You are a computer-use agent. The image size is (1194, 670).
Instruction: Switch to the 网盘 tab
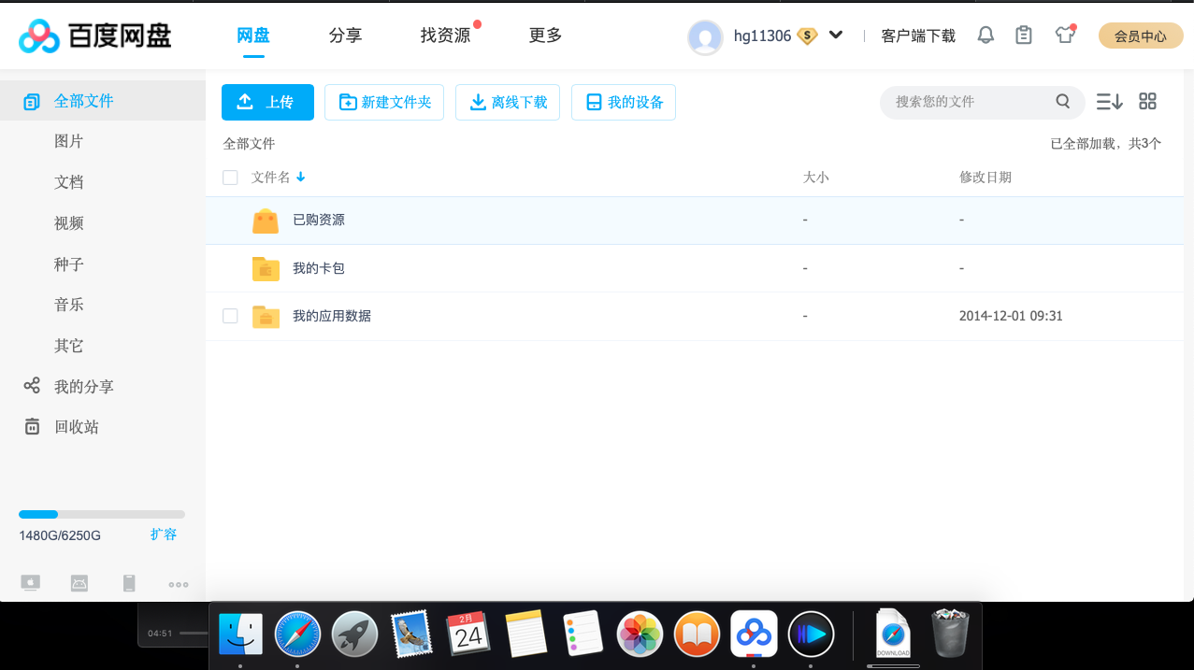[253, 36]
